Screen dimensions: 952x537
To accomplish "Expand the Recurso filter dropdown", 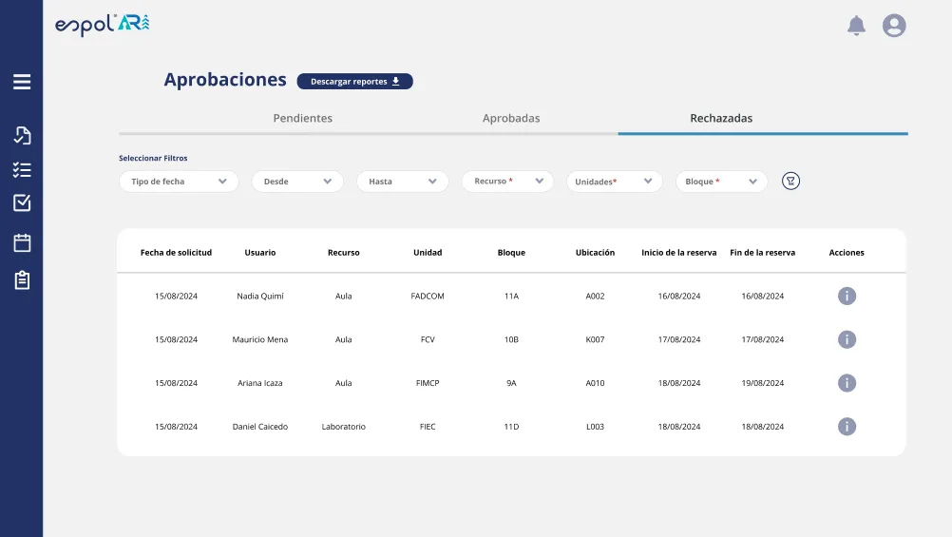I will click(507, 181).
